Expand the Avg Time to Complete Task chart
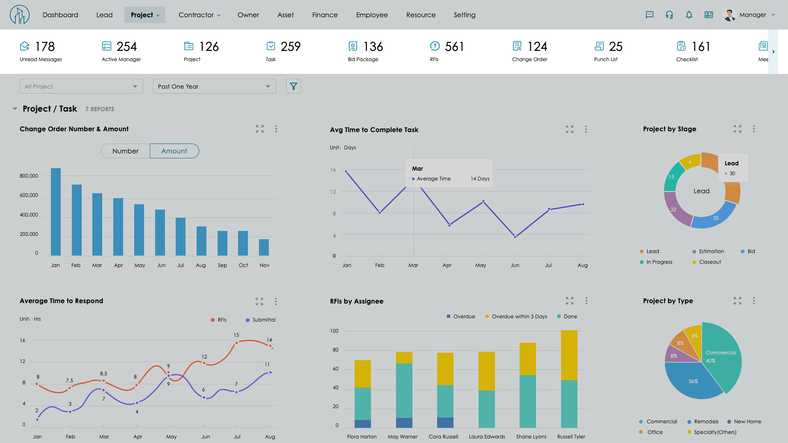This screenshot has height=443, width=788. coord(570,130)
